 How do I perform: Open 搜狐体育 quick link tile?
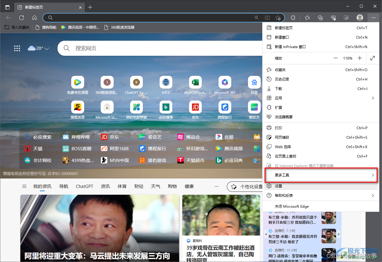point(78,110)
